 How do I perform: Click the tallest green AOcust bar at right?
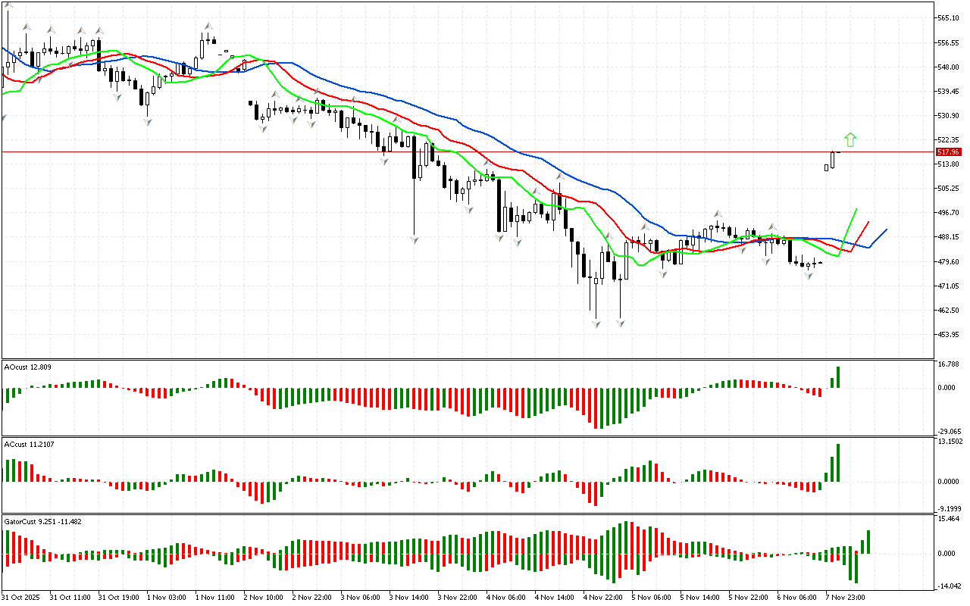pos(838,377)
